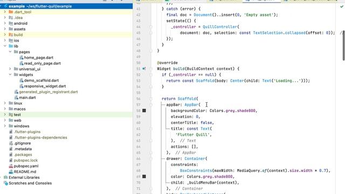Click QuillController on line 44
Viewport: 345px width, 194px height.
[220, 27]
